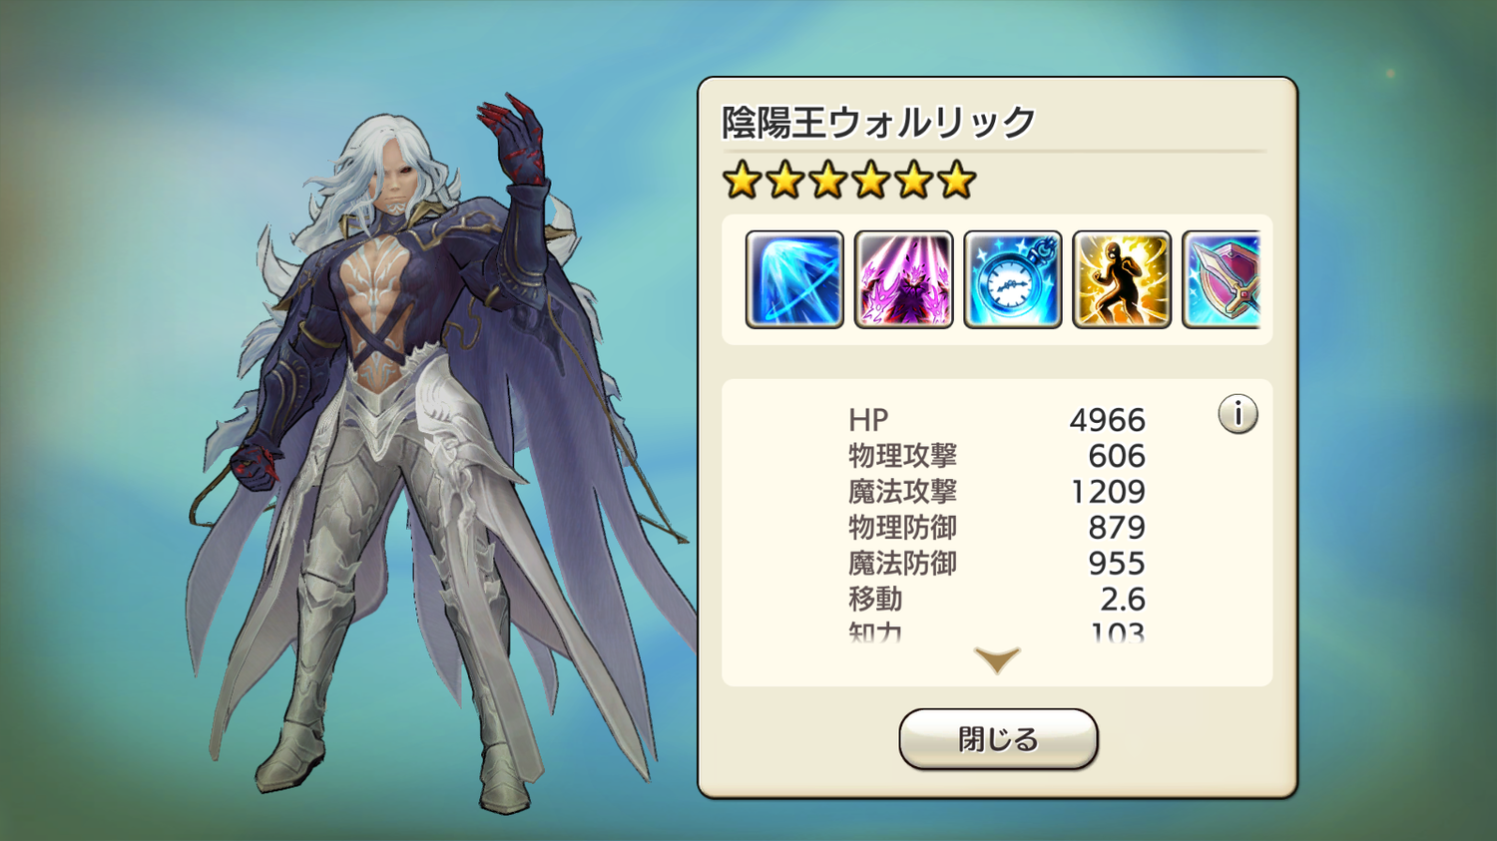1497x841 pixels.
Task: Select the 物理攻撃 stat label
Action: pos(902,456)
